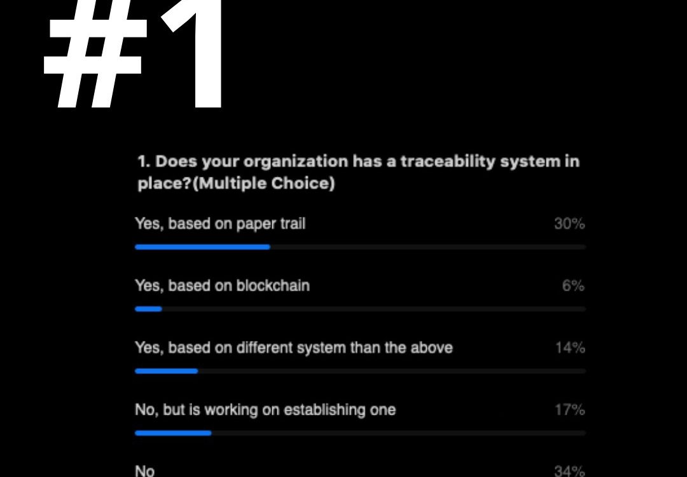The width and height of the screenshot is (687, 477).
Task: Select 'Yes, based on paper trail' option
Action: (220, 224)
